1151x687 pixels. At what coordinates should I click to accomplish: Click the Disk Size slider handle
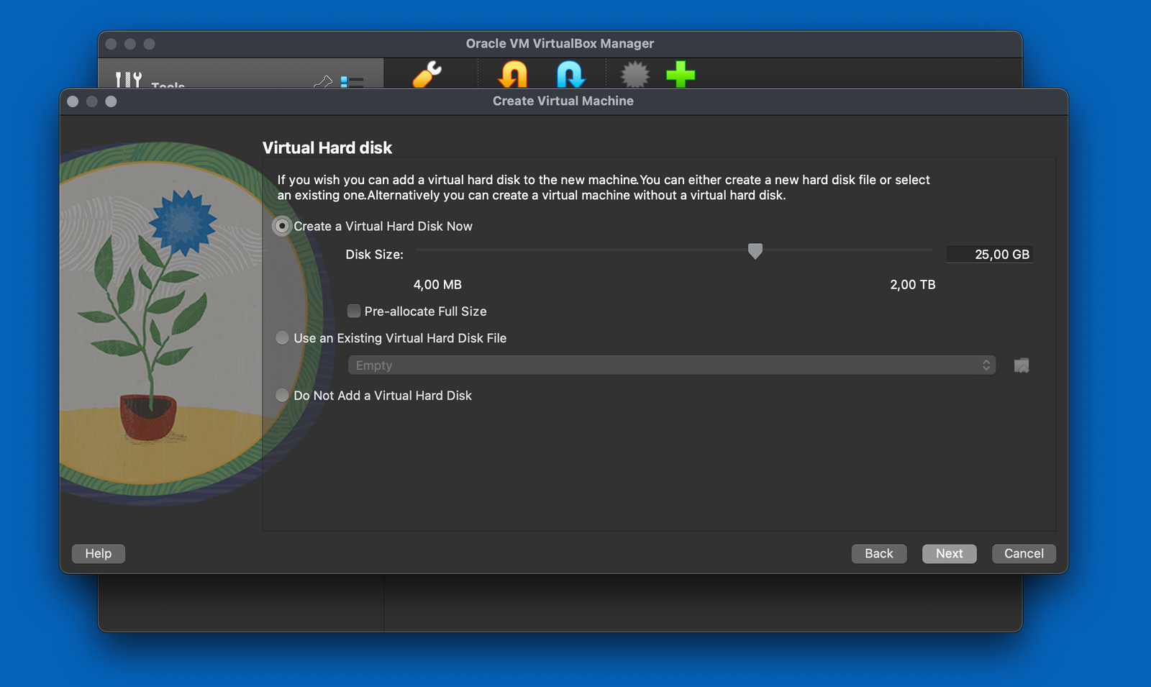(755, 250)
